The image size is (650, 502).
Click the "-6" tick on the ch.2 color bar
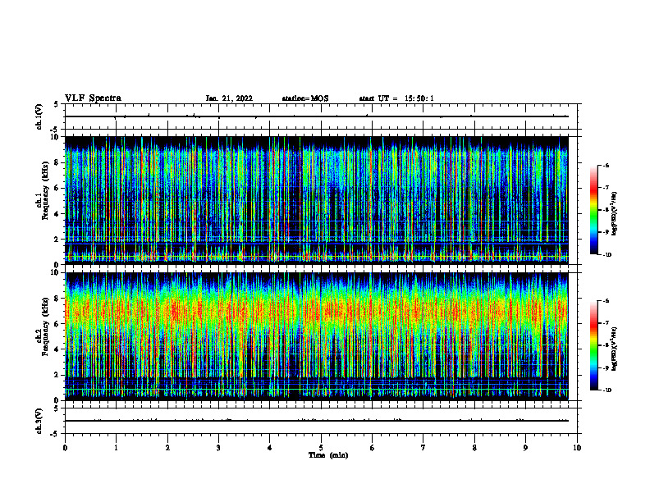click(606, 301)
